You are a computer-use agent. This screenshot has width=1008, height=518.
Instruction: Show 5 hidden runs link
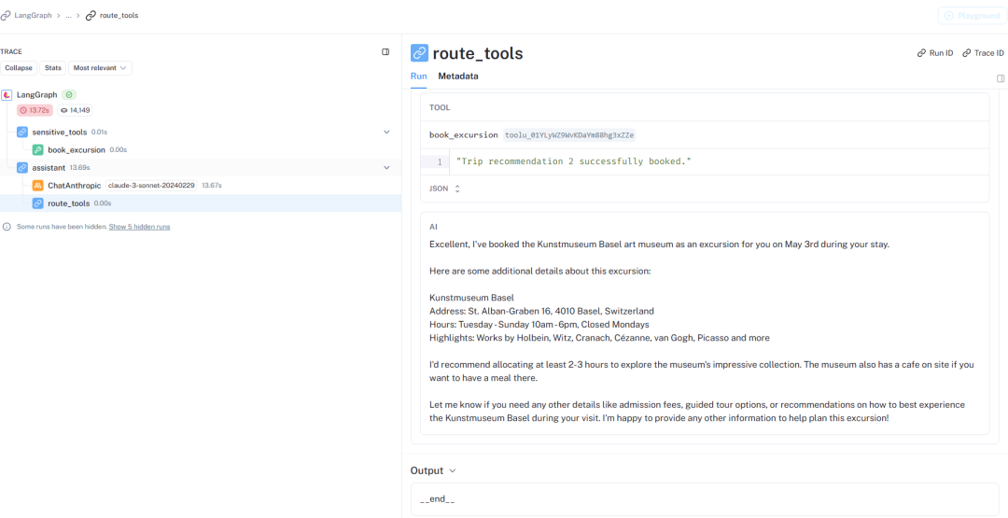[x=139, y=227]
